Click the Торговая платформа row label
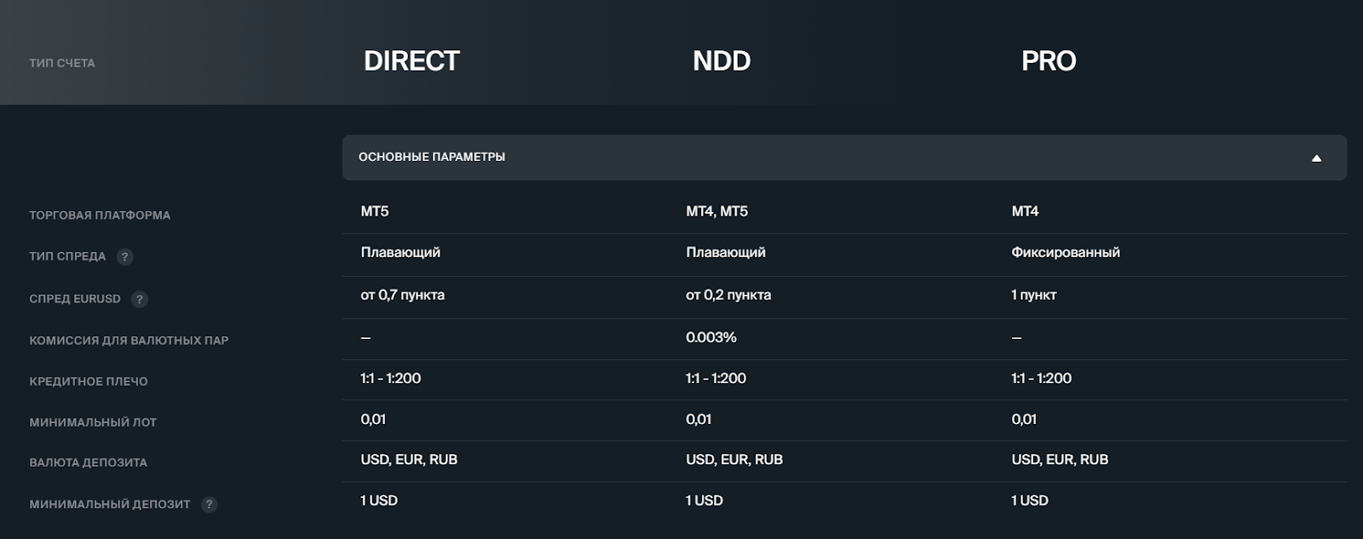 pos(100,215)
